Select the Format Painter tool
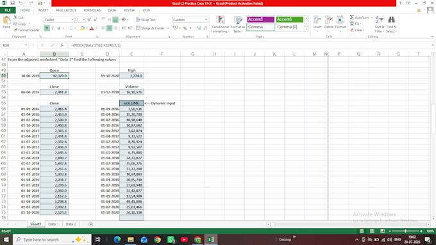The height and width of the screenshot is (245, 436). pos(26,30)
